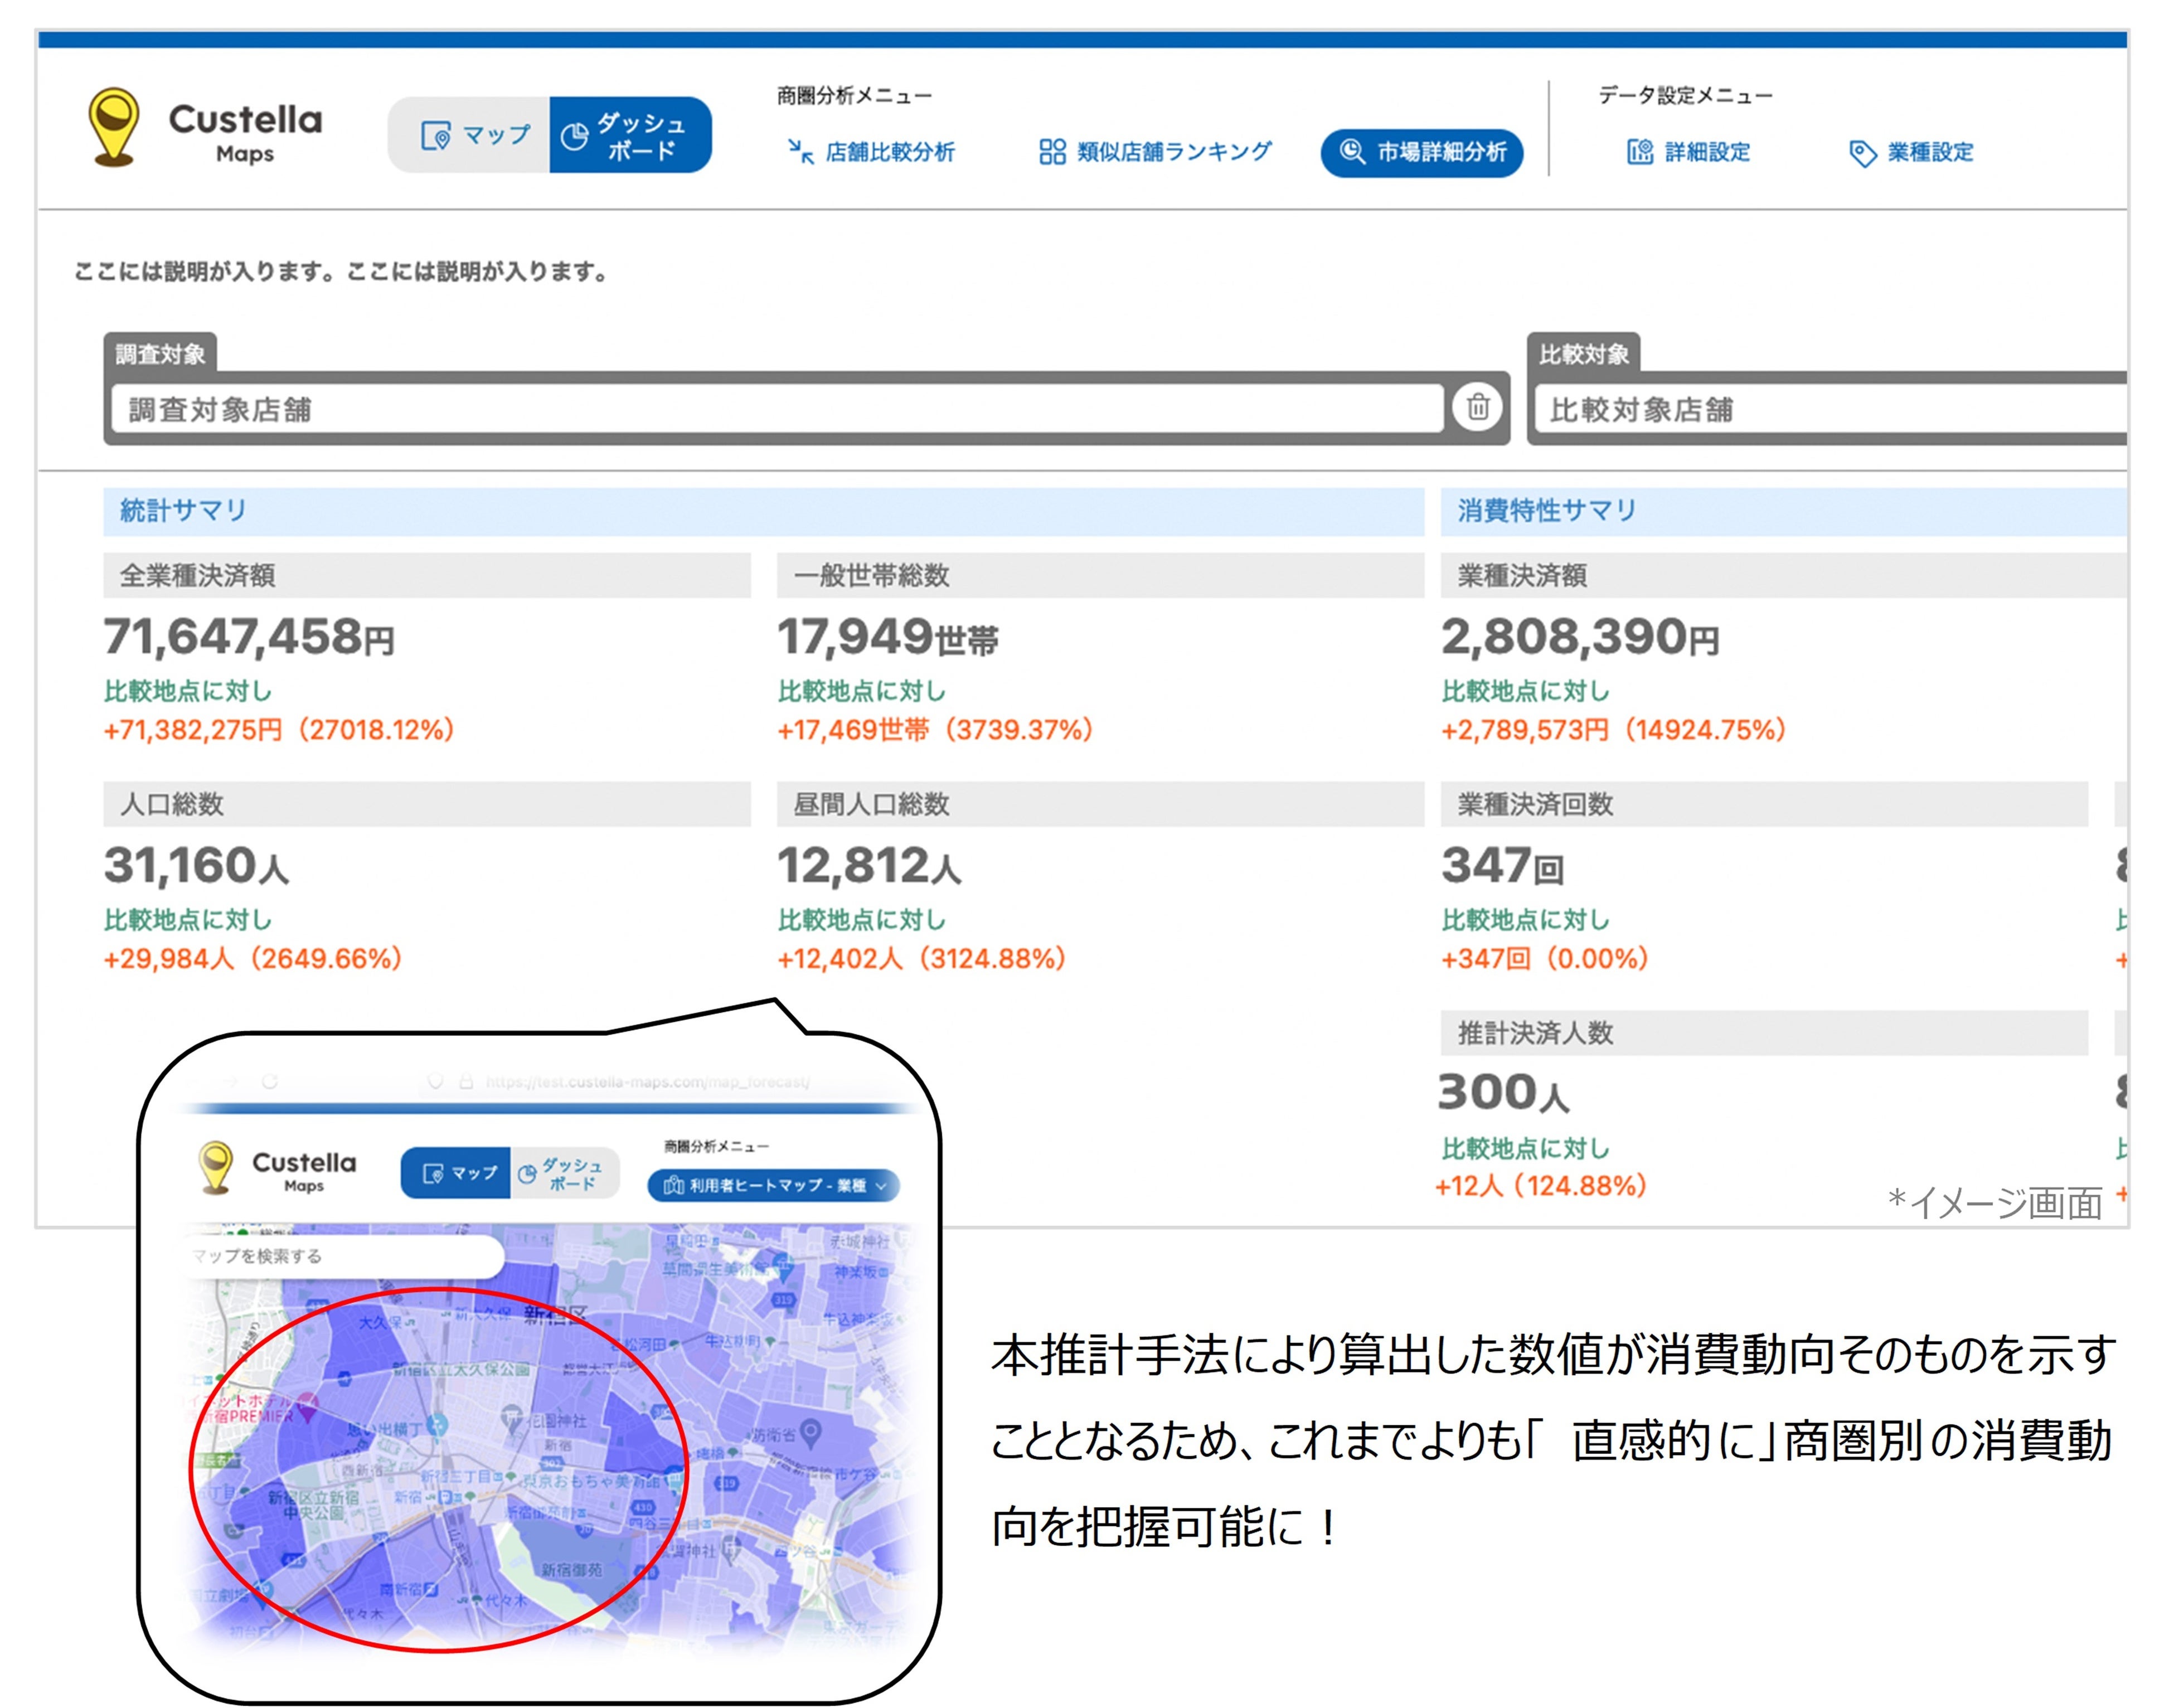Expand the 利用者ヒートマップ - 業種 dropdown
This screenshot has width=2174, height=1708.
click(x=773, y=1185)
